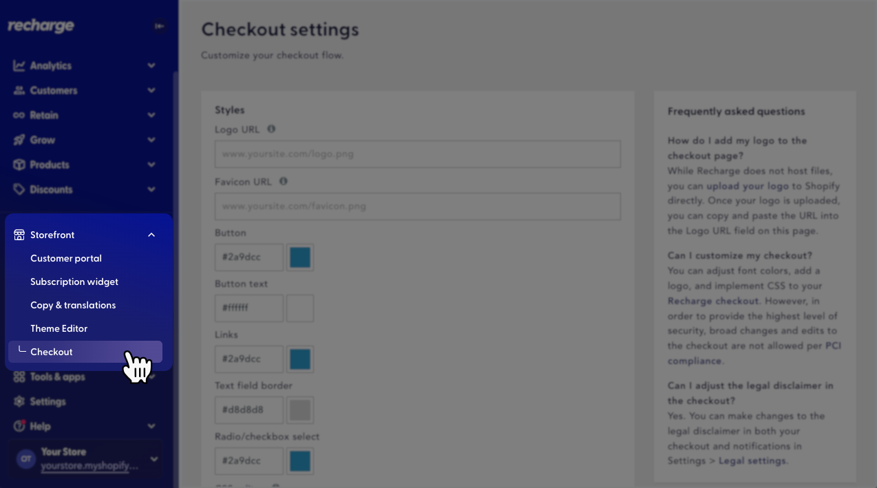Expand the Help menu chevron
877x488 pixels.
pos(151,427)
